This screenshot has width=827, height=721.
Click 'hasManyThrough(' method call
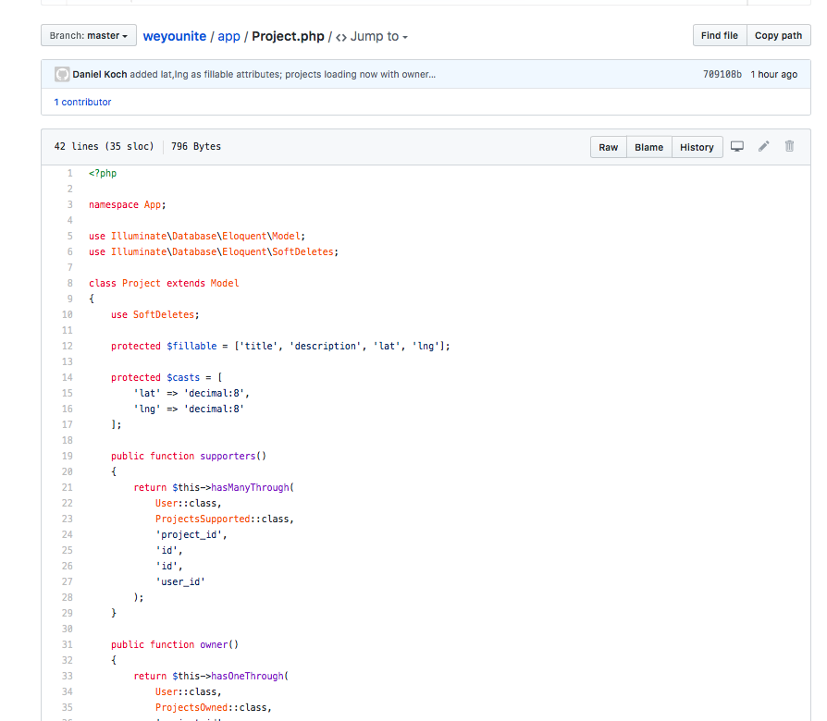253,487
